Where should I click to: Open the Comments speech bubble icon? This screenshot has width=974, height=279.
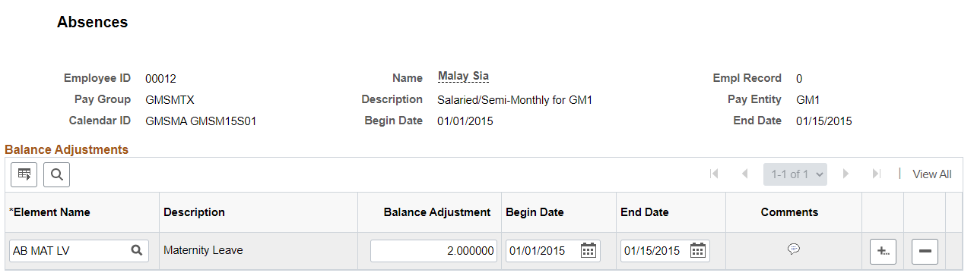pos(794,249)
